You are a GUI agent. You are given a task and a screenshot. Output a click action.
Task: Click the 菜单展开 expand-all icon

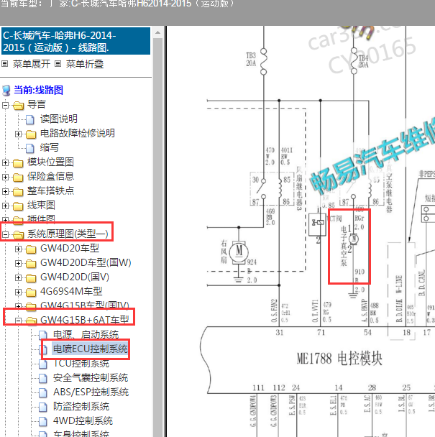coord(4,64)
